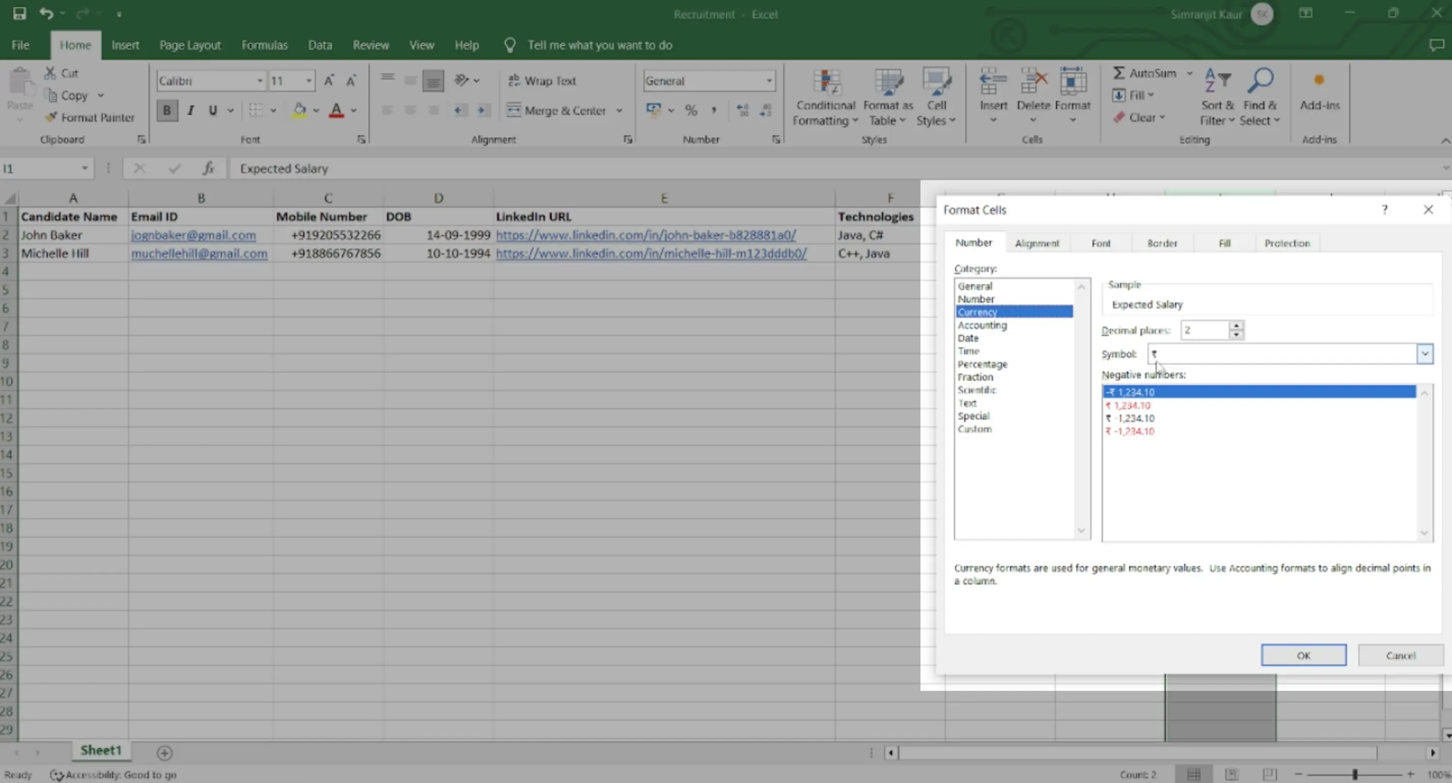Open muchellehill@gmail.com email link
This screenshot has width=1452, height=783.
199,253
